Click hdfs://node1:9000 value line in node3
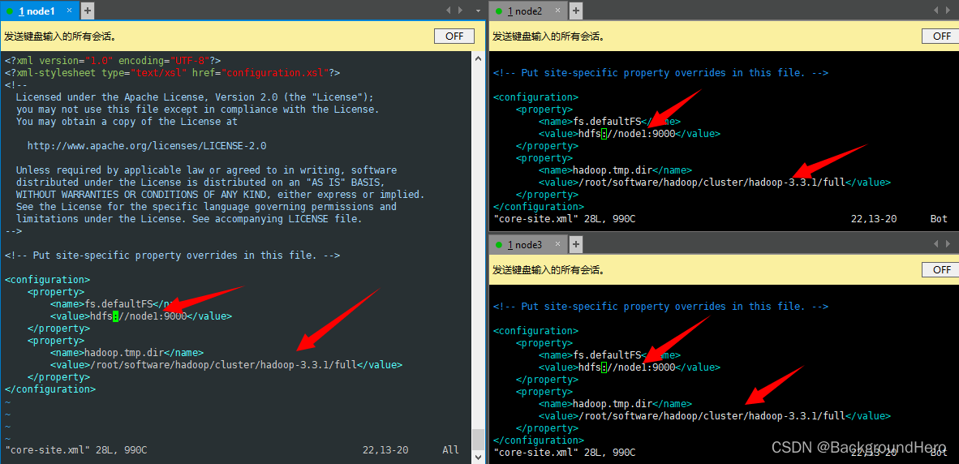The image size is (959, 464). 630,367
